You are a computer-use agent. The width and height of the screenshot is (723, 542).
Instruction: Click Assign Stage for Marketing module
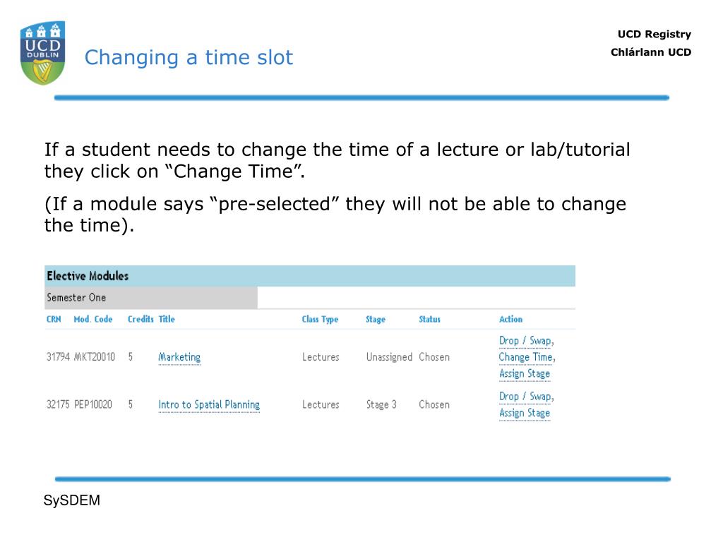525,374
